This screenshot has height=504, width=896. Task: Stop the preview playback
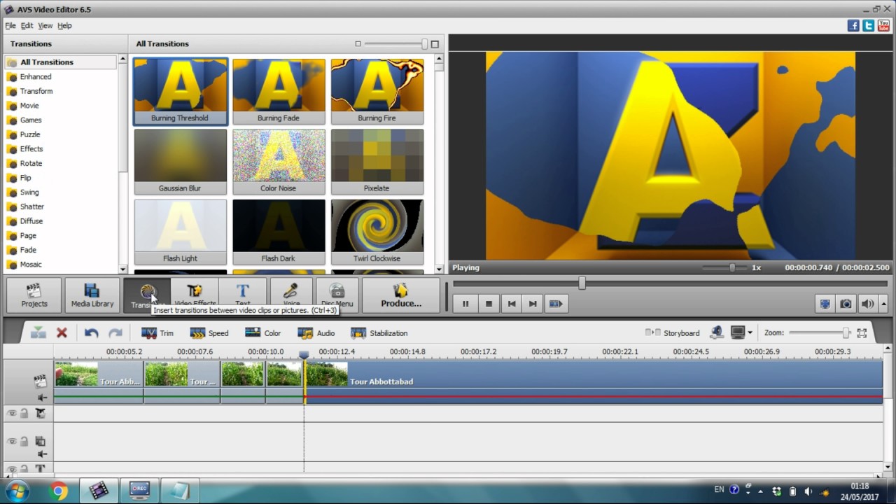489,304
